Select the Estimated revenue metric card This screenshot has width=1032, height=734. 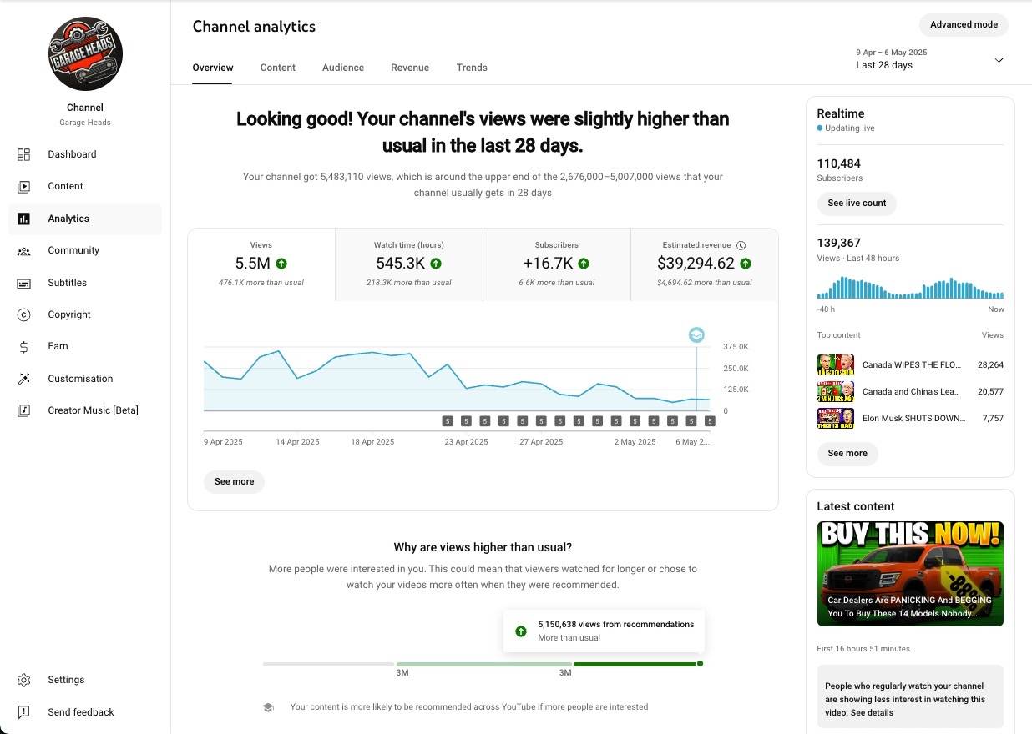coord(705,264)
